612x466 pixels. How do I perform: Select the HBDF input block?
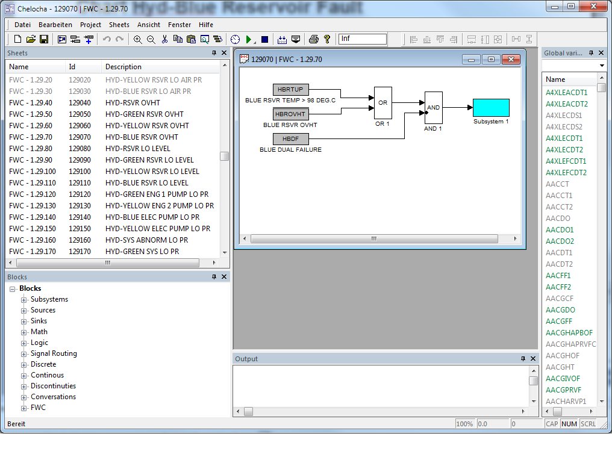coord(290,139)
